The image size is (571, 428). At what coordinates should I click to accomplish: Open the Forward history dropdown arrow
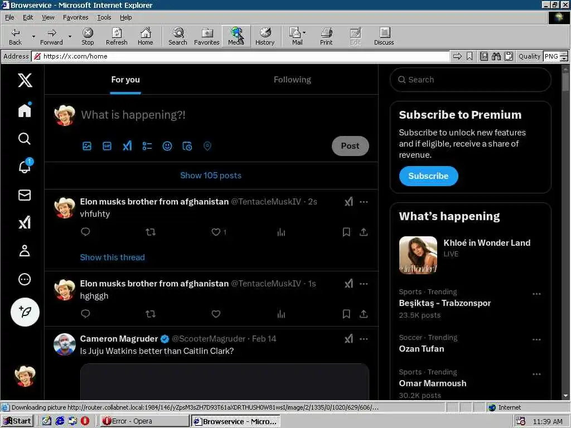click(70, 36)
